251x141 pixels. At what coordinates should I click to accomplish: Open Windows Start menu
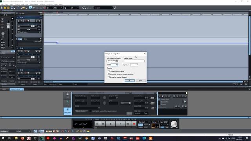coord(3,138)
